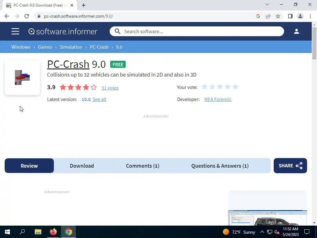Click the 3.9 rating score text
The height and width of the screenshot is (238, 317).
pyautogui.click(x=51, y=87)
